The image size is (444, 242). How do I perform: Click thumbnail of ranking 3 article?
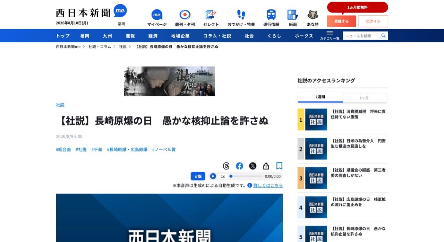tap(316, 178)
